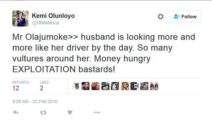Reply to this tweet
Image resolution: width=212 pixels, height=124 pixels.
click(x=16, y=113)
